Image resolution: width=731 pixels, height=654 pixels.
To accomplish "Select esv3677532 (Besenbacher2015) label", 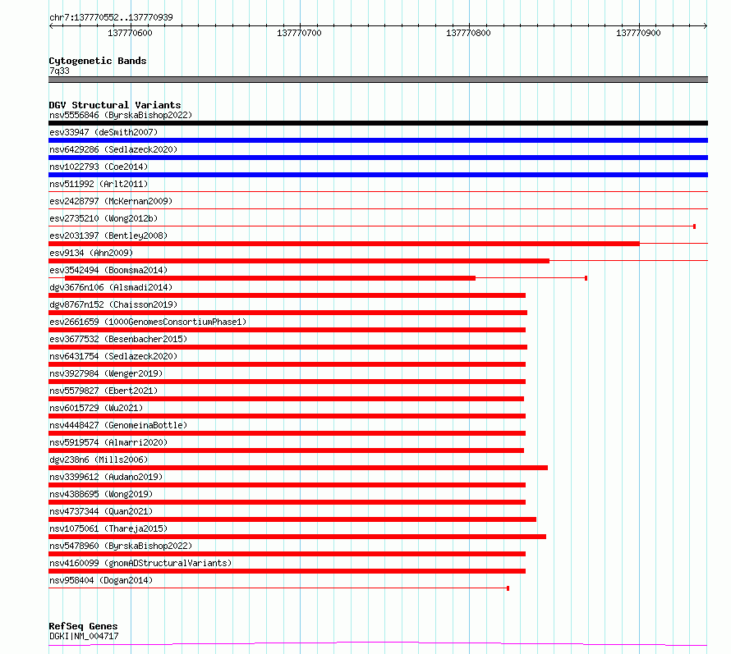I will (x=118, y=339).
